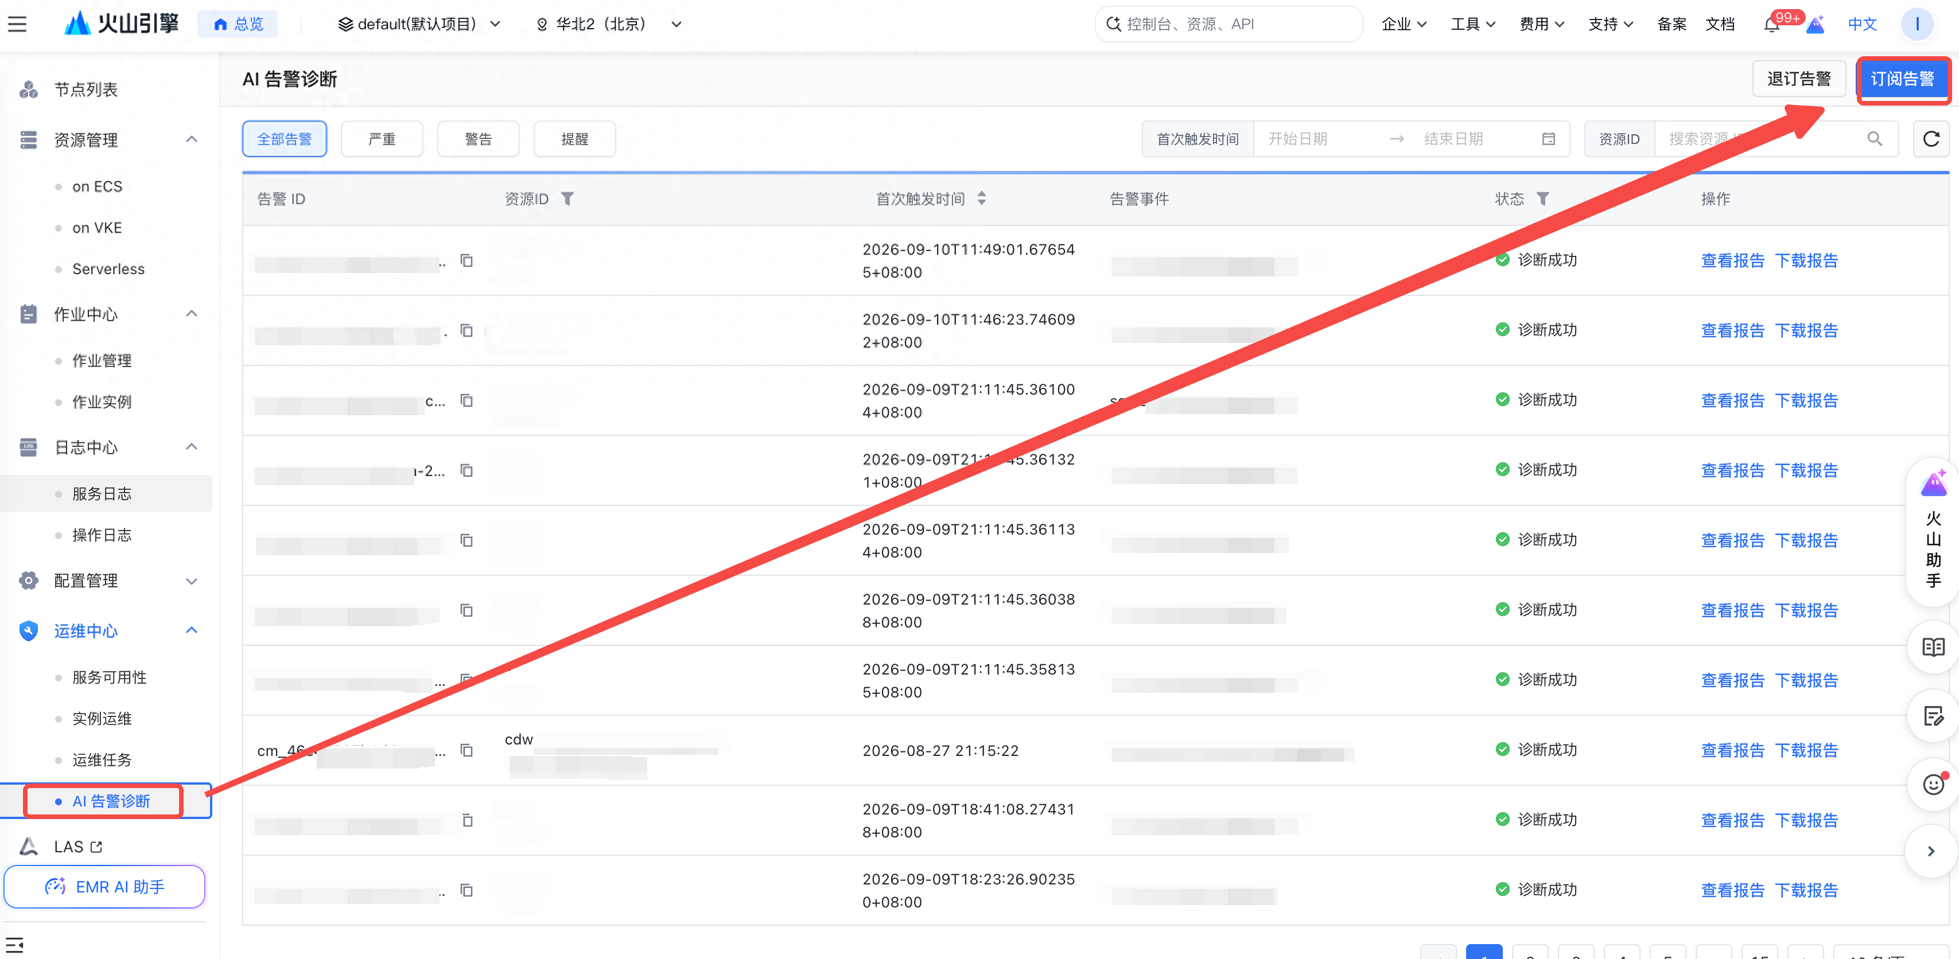This screenshot has height=959, width=1959.
Task: Click the resource ID column filter icon
Action: tap(568, 199)
